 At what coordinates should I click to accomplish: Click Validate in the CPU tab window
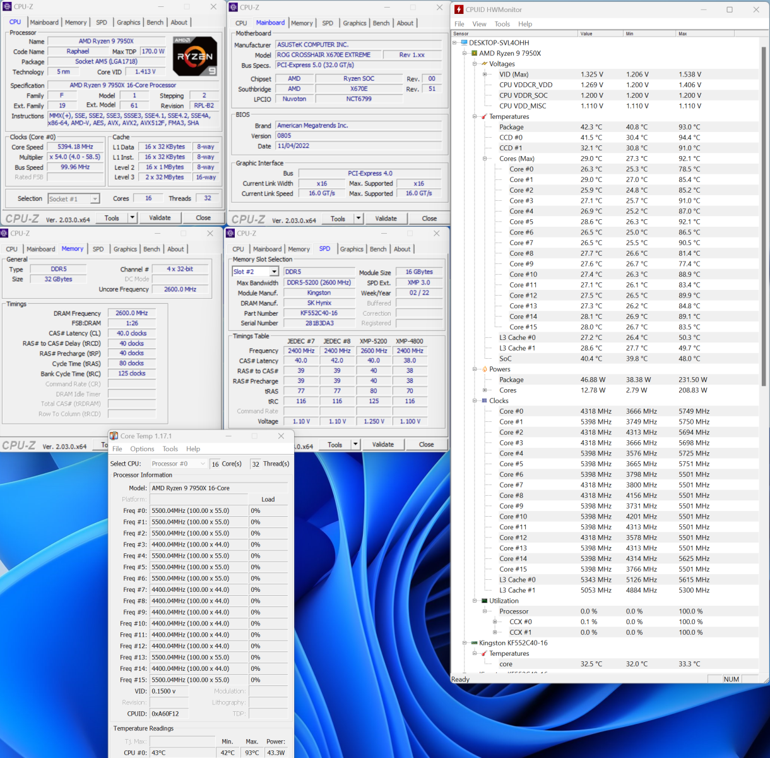160,218
